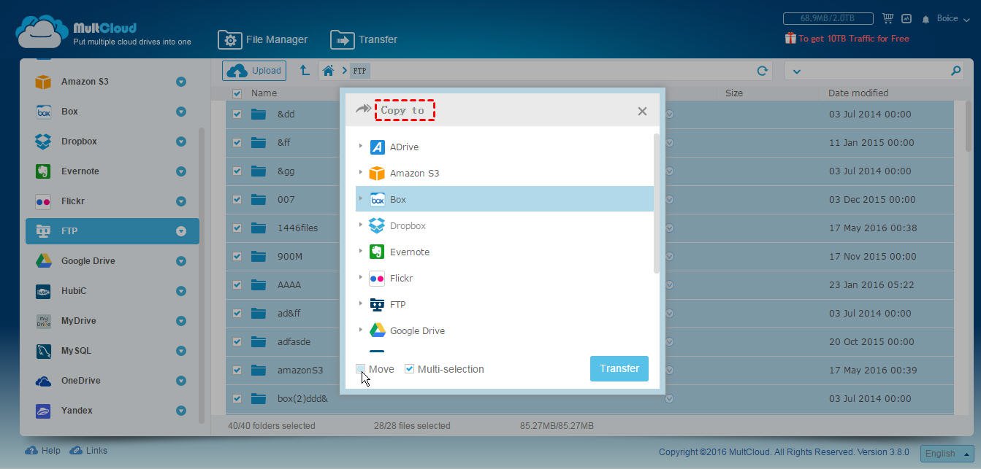Uncheck the 1446files folder checkbox
The height and width of the screenshot is (469, 981).
pyautogui.click(x=237, y=228)
